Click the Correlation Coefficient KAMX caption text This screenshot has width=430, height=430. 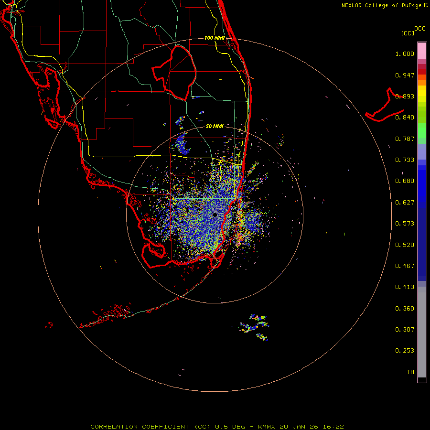click(x=217, y=427)
